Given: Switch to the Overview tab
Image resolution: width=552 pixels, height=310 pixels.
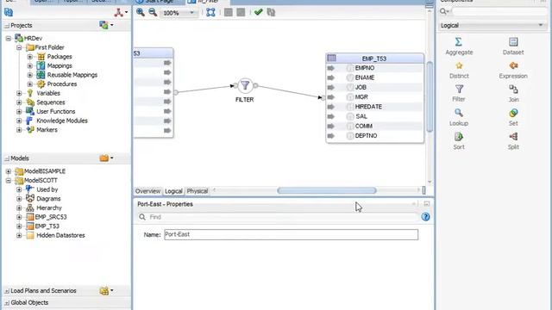Looking at the screenshot, I should [147, 191].
